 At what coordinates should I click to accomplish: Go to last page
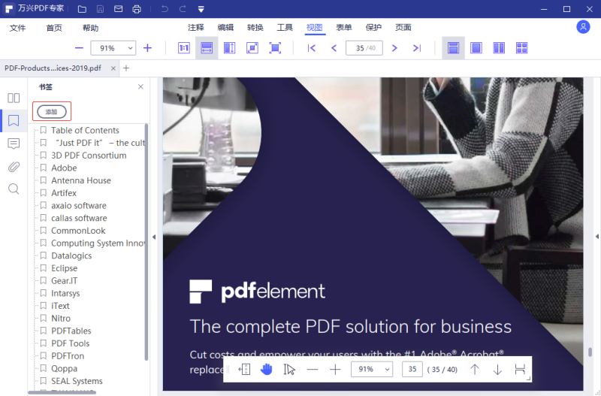pyautogui.click(x=417, y=48)
